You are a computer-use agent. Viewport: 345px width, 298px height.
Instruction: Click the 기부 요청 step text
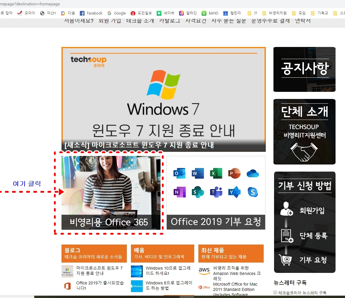point(313,260)
